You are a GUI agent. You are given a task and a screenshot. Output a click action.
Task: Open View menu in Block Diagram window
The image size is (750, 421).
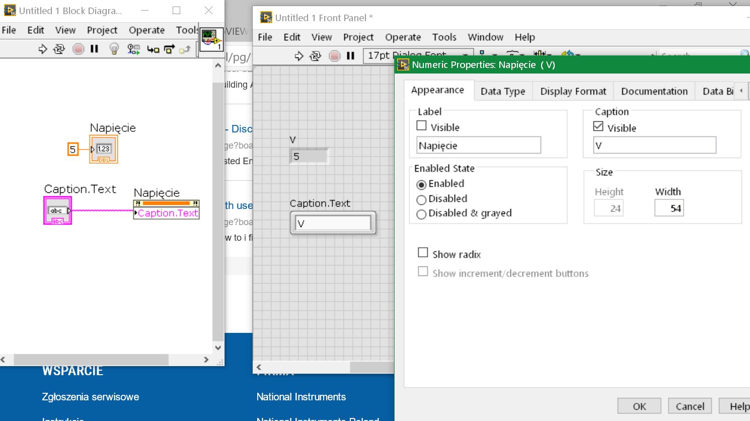(x=65, y=30)
